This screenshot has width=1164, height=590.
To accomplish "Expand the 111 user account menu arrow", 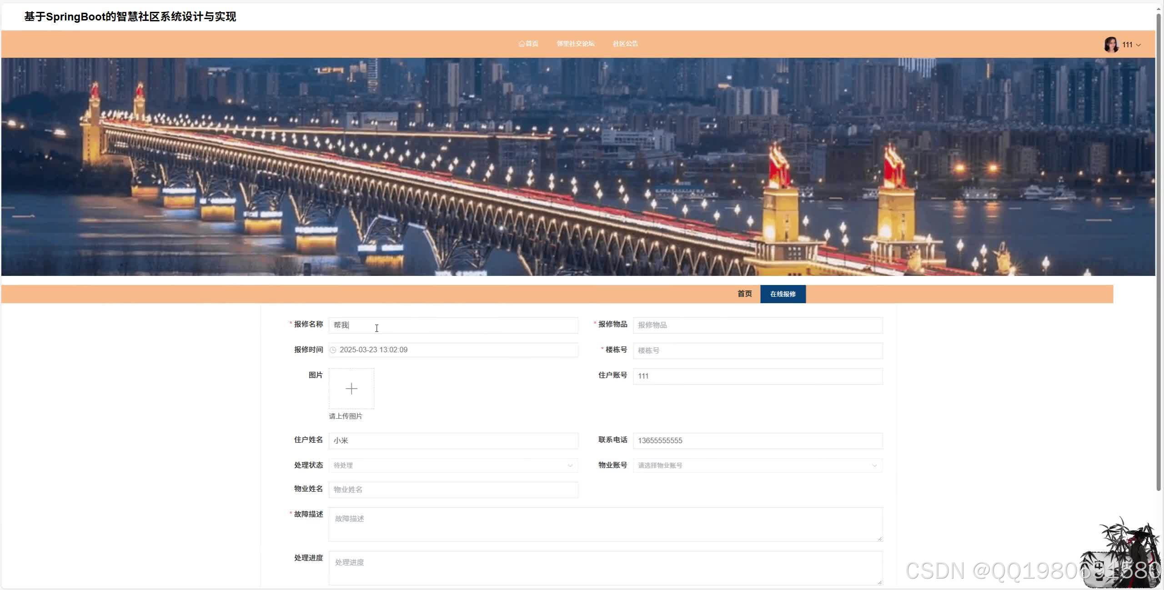I will [x=1139, y=45].
